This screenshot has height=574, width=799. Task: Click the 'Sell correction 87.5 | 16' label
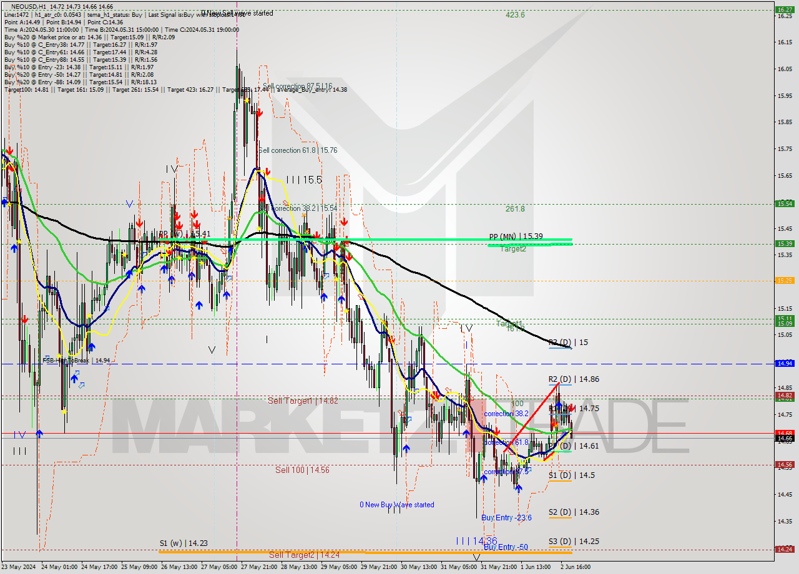(x=298, y=86)
